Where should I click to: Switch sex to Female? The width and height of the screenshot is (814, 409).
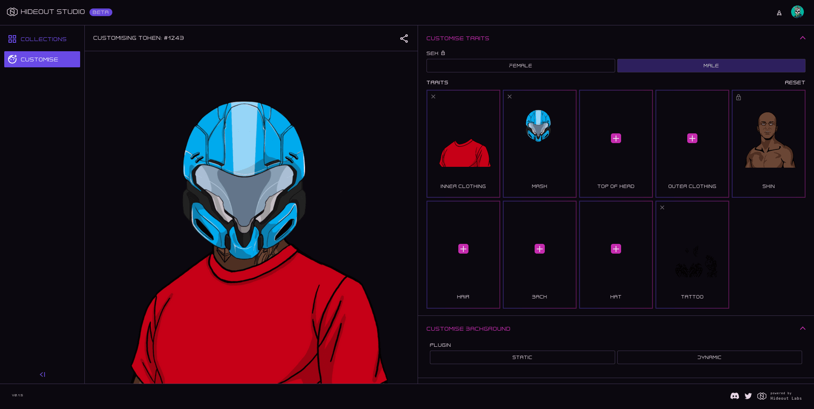point(520,65)
